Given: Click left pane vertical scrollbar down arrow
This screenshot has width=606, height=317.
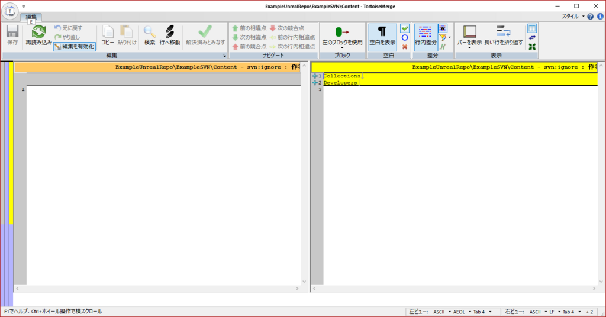Looking at the screenshot, I should point(304,282).
